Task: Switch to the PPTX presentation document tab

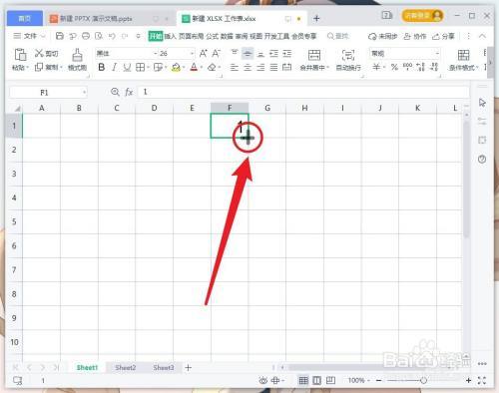Action: pyautogui.click(x=97, y=19)
